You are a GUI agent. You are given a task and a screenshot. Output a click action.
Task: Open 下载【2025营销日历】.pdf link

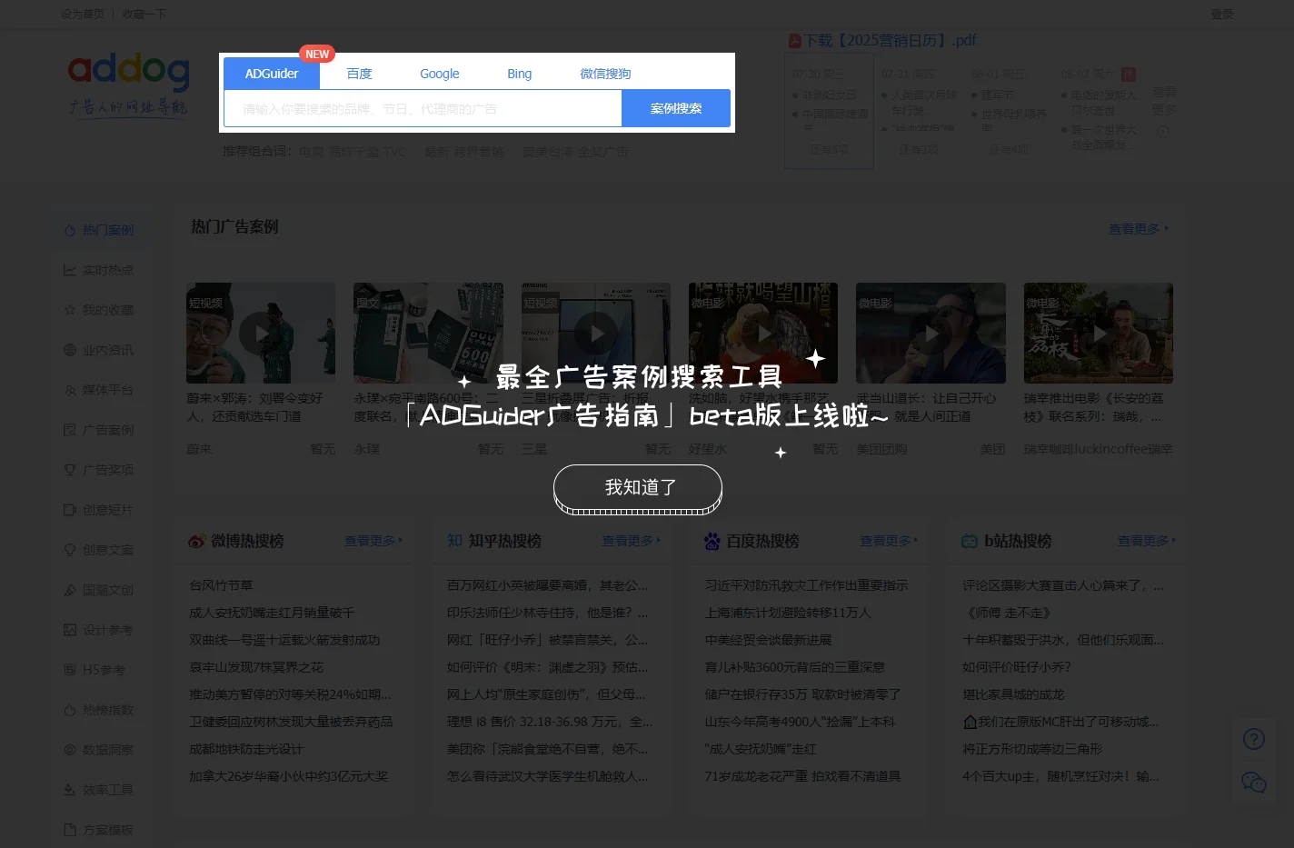890,41
